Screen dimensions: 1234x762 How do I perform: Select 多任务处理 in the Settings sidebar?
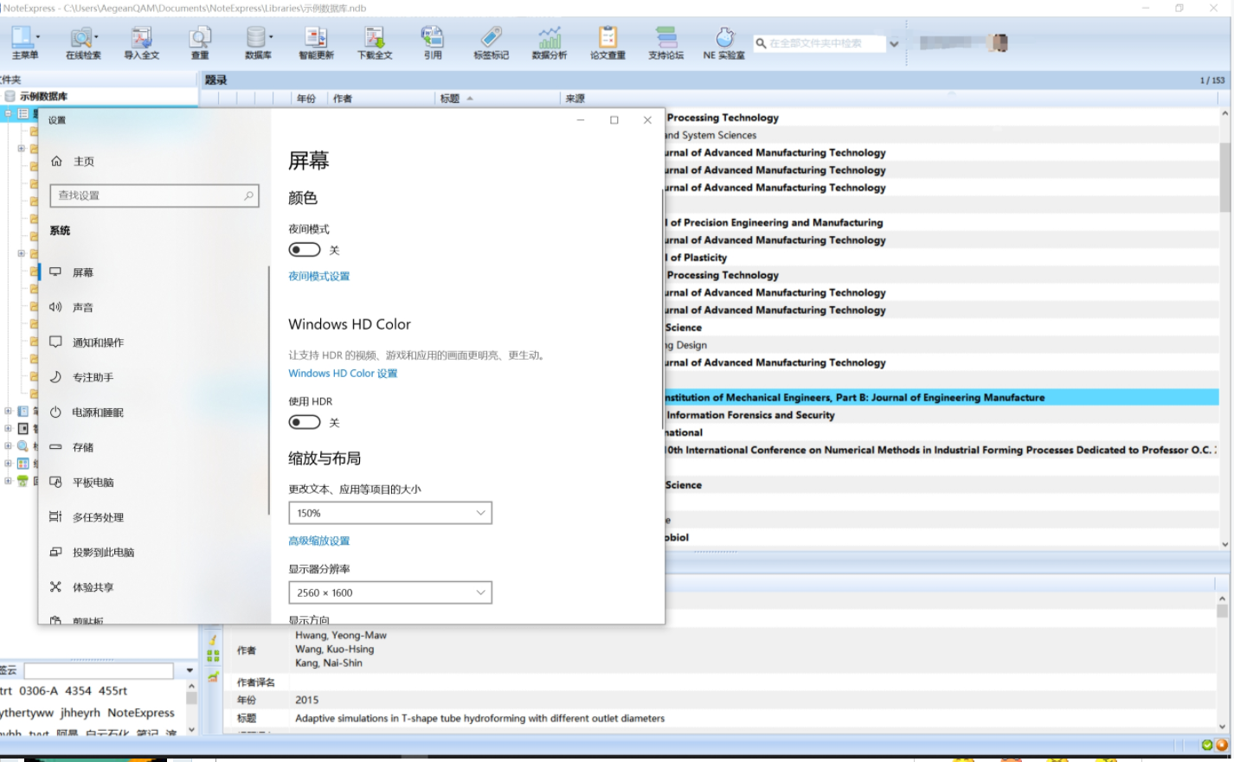153,517
